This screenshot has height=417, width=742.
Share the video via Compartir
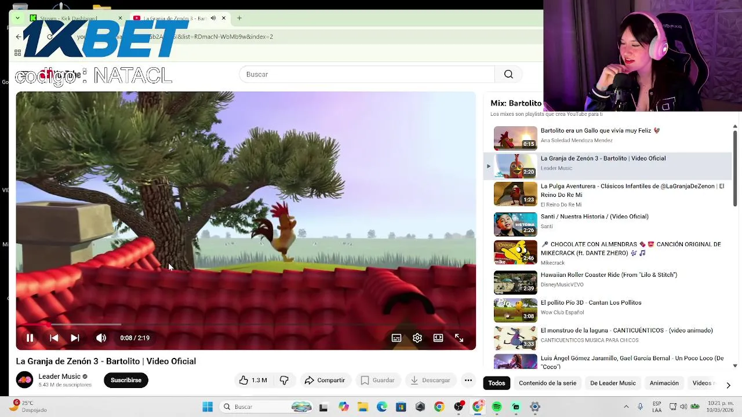click(x=325, y=381)
